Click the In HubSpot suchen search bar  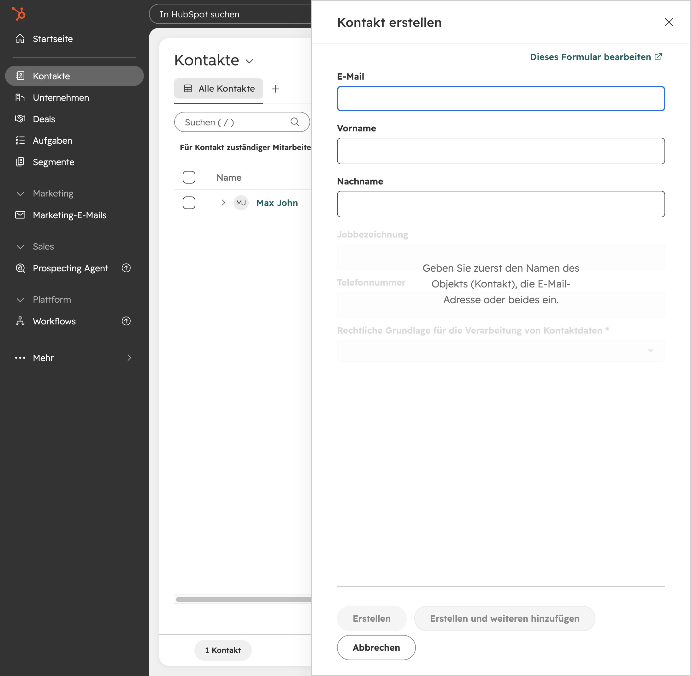230,14
